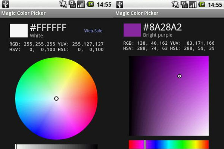Tap the vibrate mode icon in right status bar
The width and height of the screenshot is (224, 149).
point(175,4)
